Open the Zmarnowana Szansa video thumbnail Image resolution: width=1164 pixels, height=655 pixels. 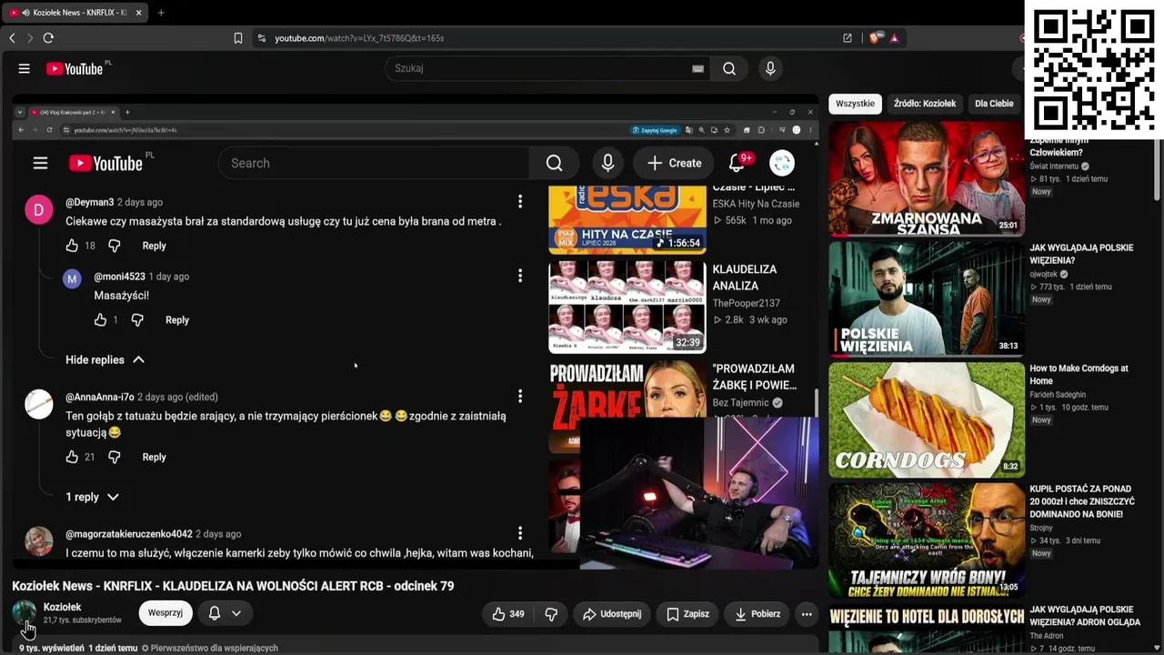pyautogui.click(x=926, y=178)
